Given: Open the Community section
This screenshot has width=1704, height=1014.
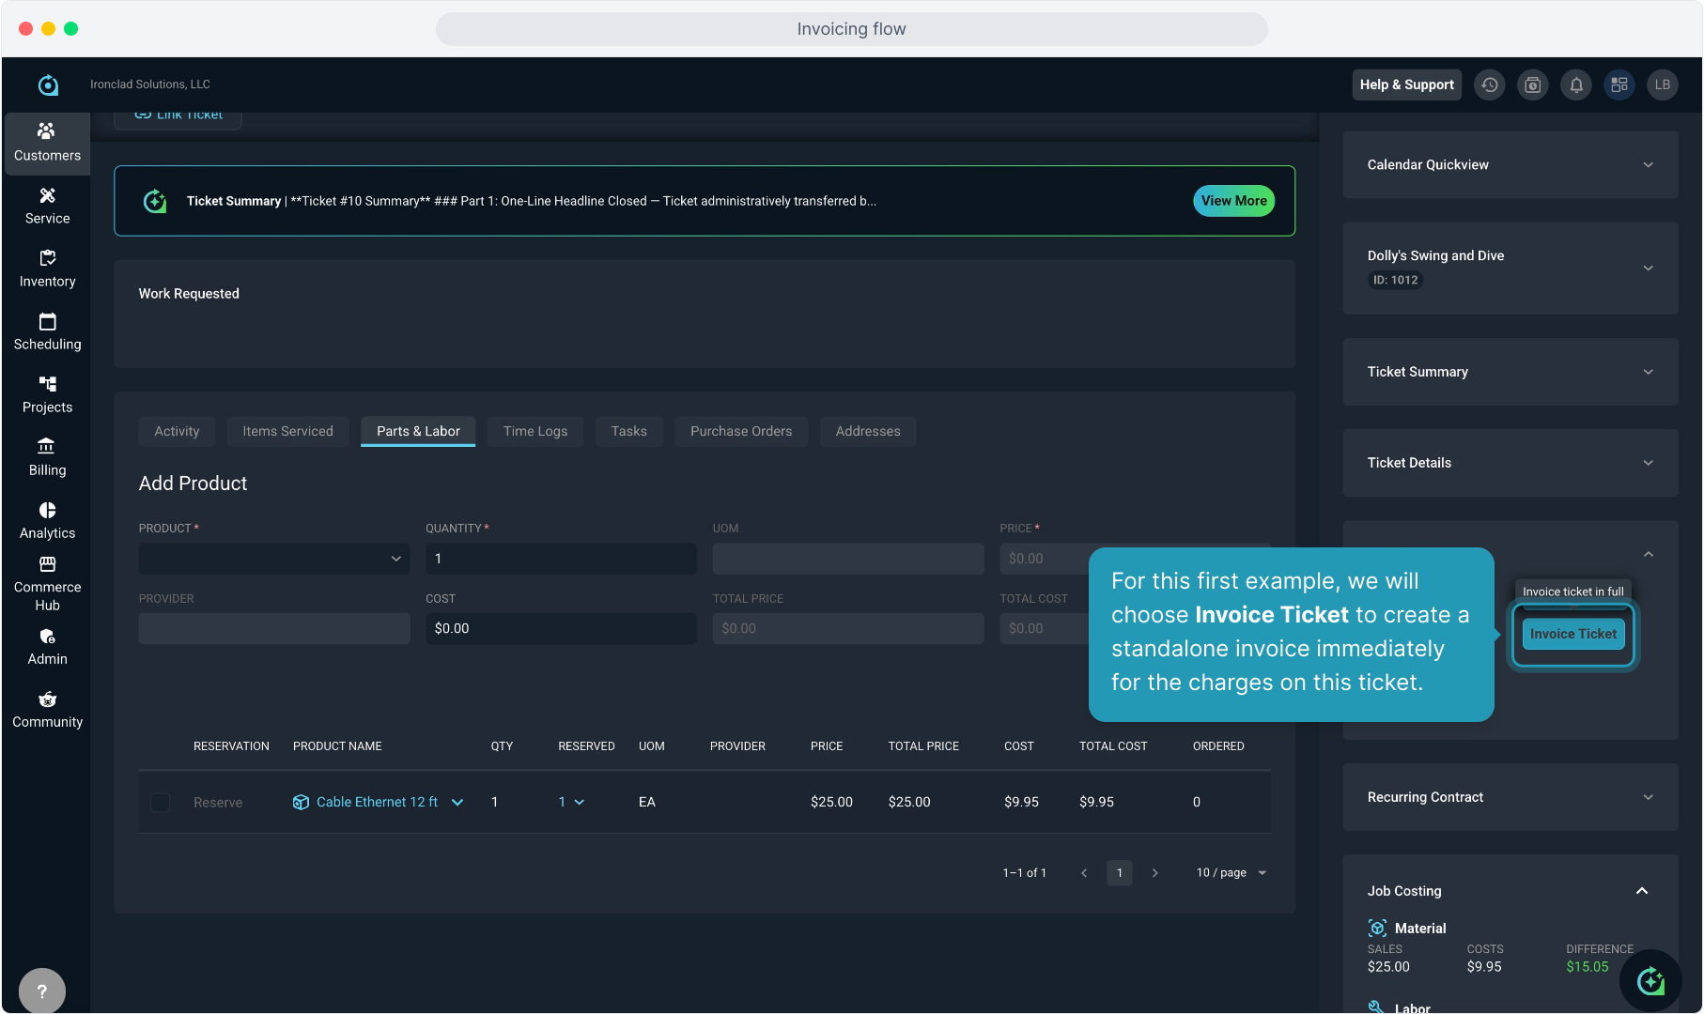Looking at the screenshot, I should pyautogui.click(x=47, y=710).
